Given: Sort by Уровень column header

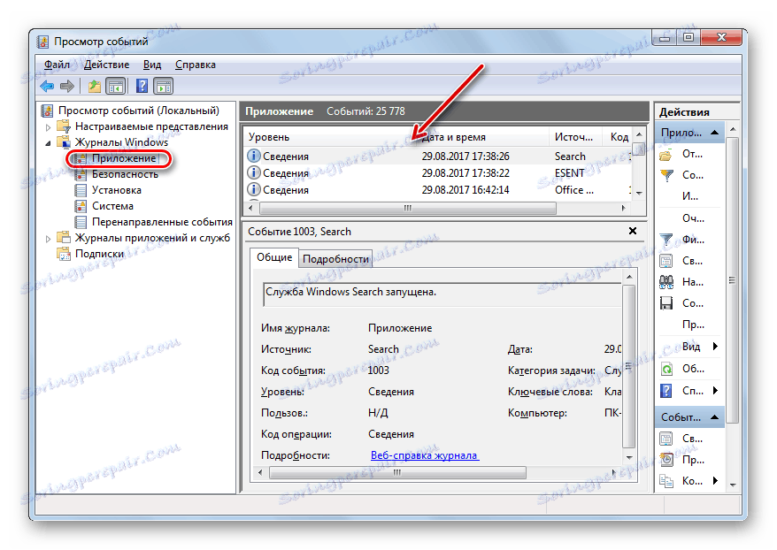Looking at the screenshot, I should click(x=329, y=137).
